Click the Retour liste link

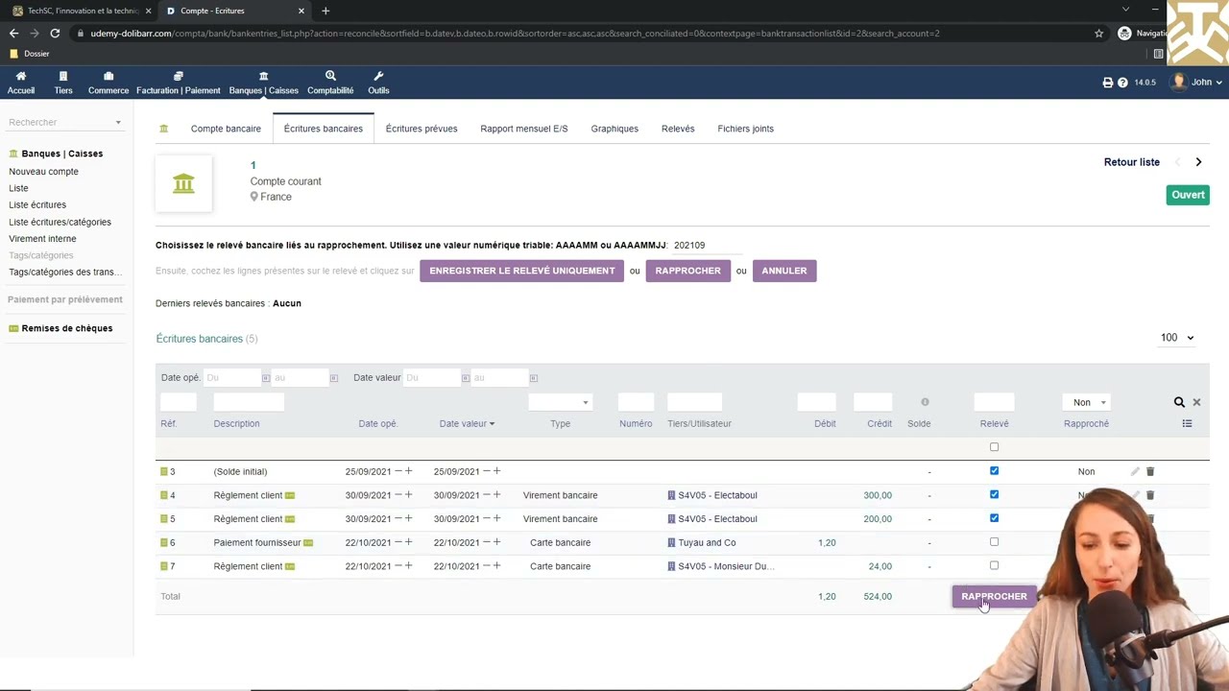point(1132,162)
